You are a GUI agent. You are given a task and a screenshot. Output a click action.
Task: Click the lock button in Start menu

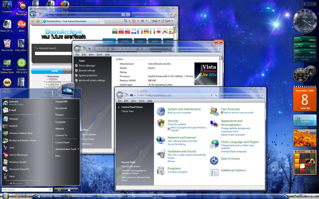click(69, 189)
